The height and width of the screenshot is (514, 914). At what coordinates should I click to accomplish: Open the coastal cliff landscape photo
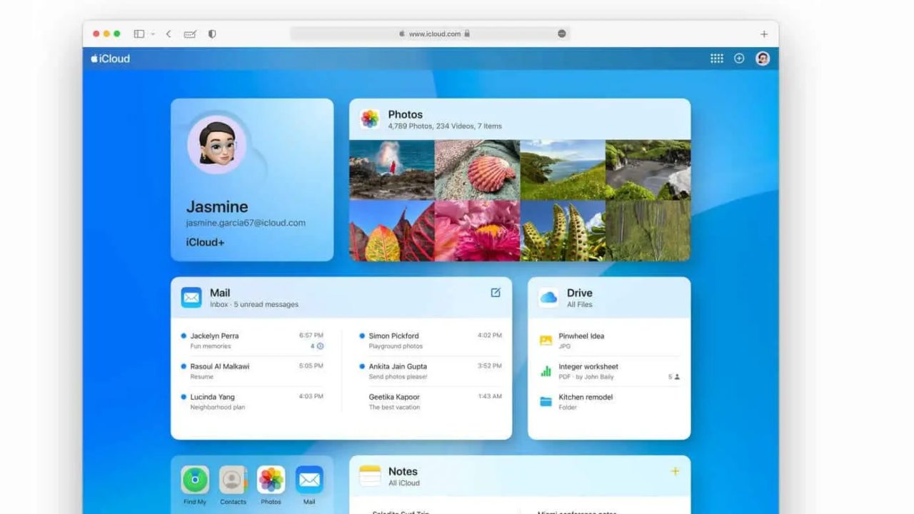pos(563,169)
